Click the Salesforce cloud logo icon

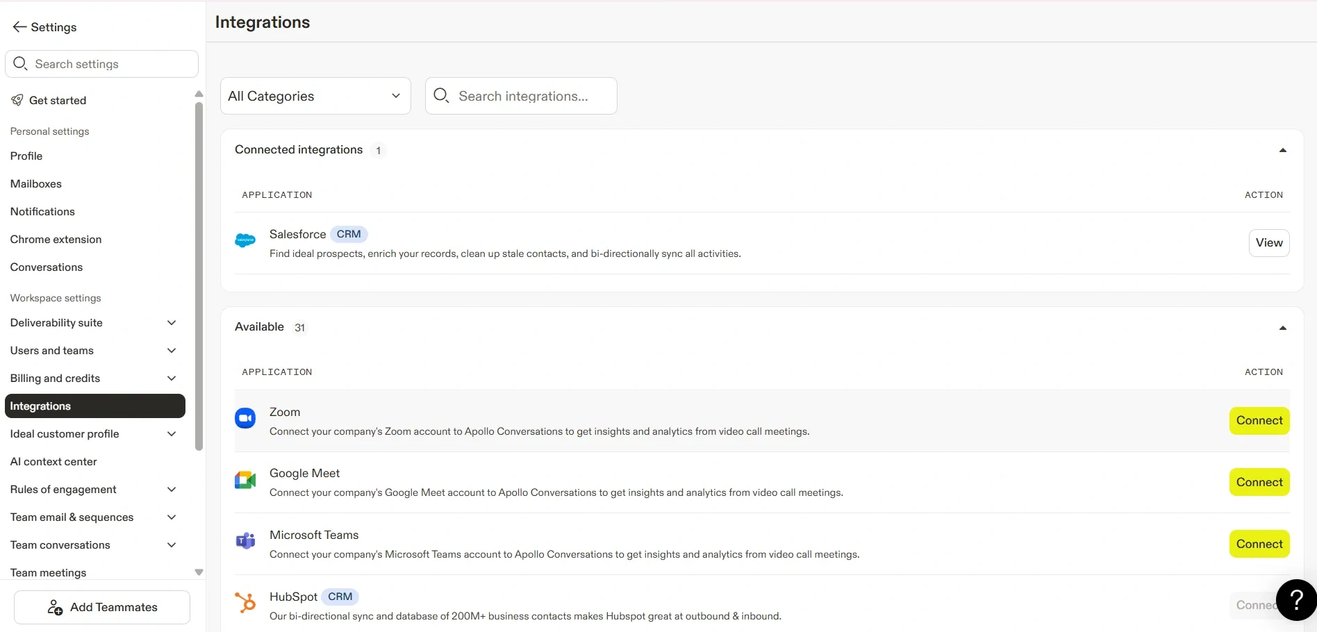245,241
